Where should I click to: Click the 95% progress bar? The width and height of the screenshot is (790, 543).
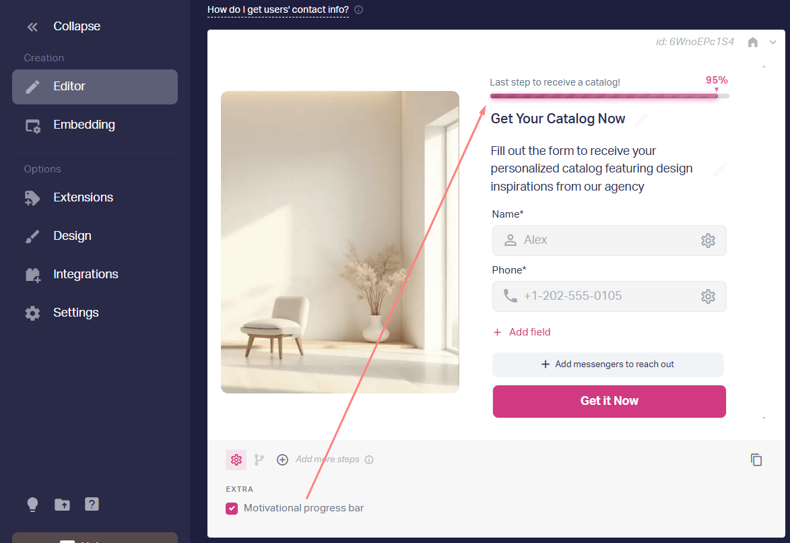coord(609,96)
